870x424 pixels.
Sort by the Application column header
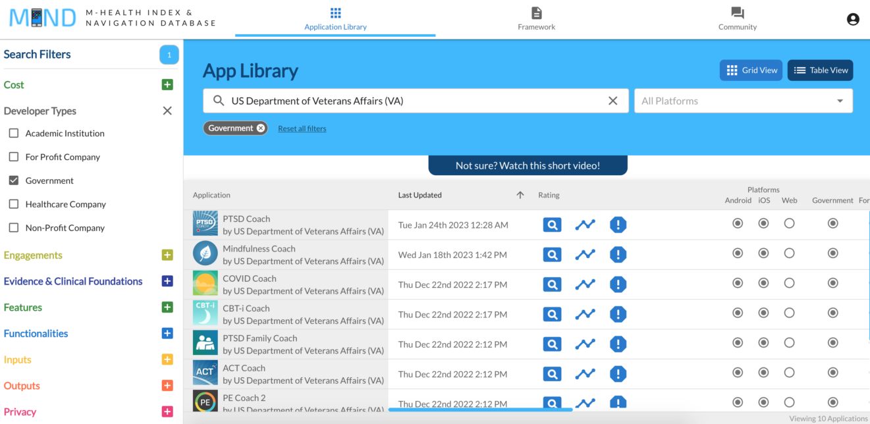click(211, 195)
